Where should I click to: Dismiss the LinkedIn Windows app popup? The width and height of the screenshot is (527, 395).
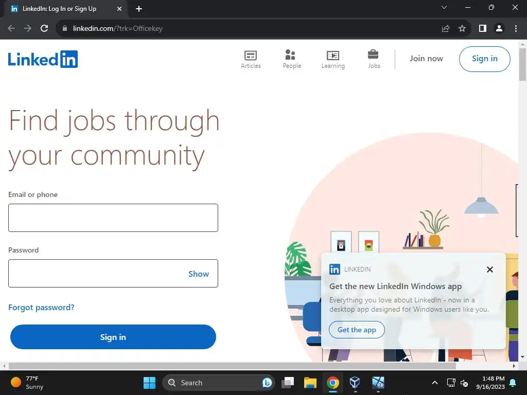(x=490, y=270)
